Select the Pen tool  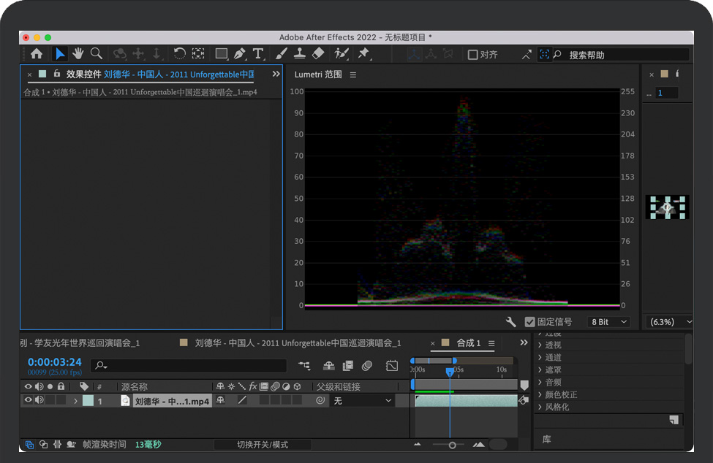point(240,53)
